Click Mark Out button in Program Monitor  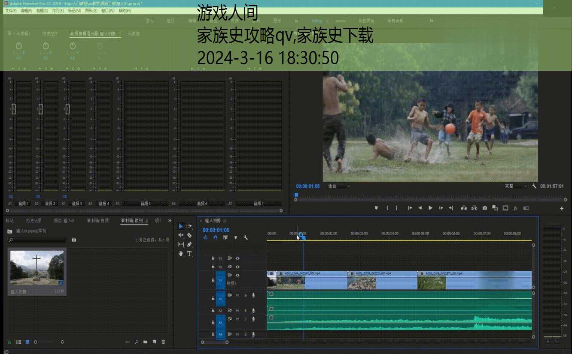396,208
